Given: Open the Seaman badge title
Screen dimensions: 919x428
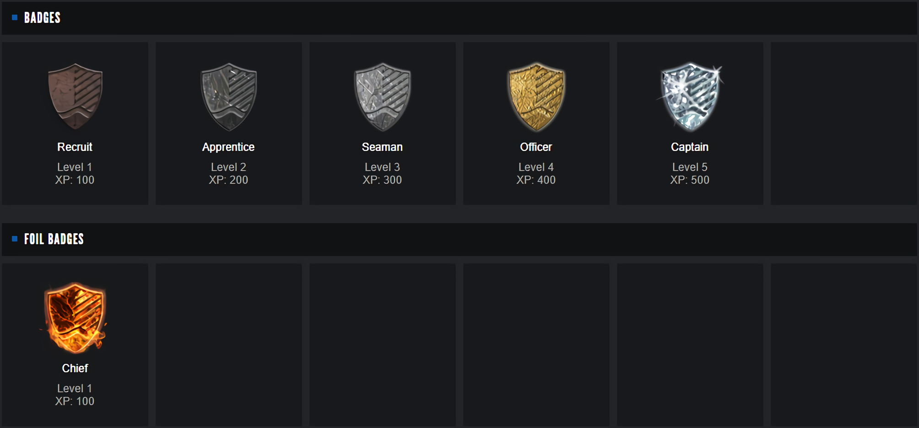Looking at the screenshot, I should [382, 147].
